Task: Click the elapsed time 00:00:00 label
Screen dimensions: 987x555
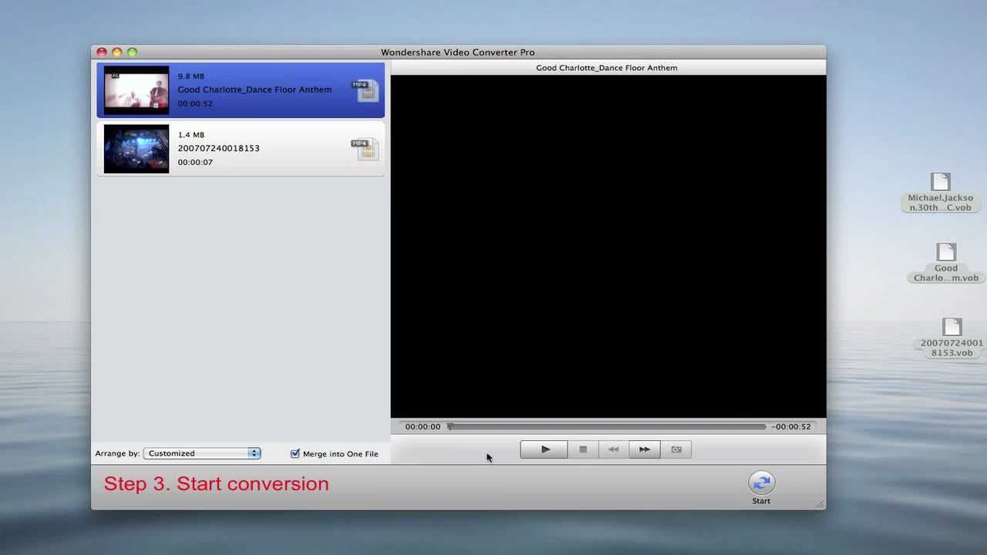Action: point(423,426)
